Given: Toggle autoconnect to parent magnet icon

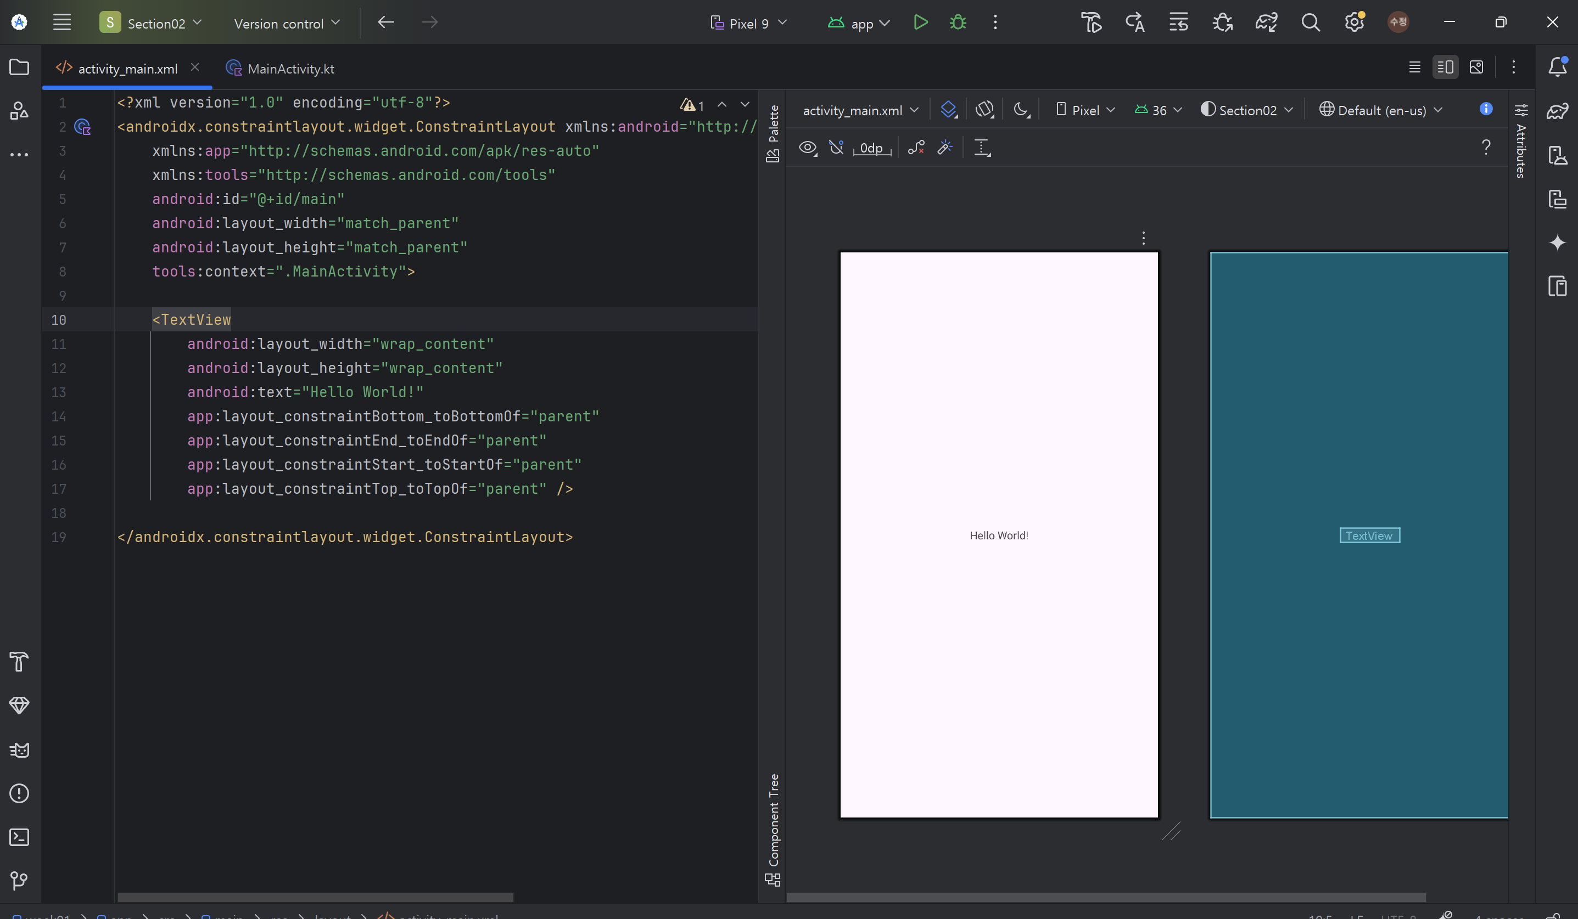Looking at the screenshot, I should [x=836, y=148].
